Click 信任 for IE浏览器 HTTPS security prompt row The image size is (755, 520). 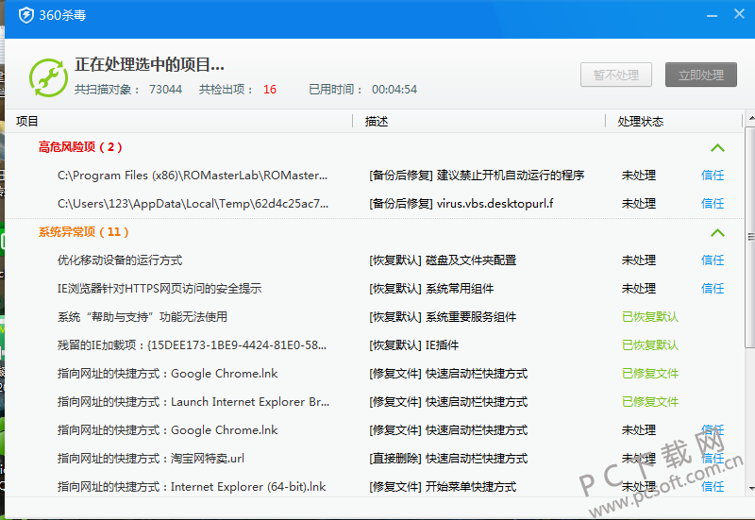coord(713,289)
